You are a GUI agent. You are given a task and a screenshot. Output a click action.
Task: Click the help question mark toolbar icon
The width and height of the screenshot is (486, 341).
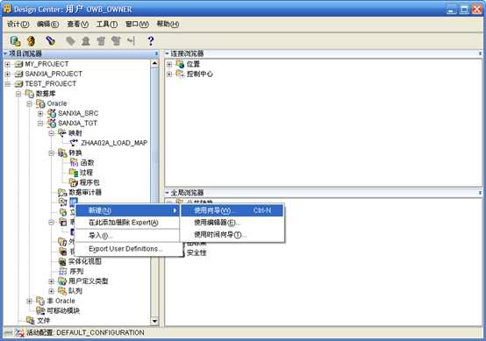coord(151,41)
